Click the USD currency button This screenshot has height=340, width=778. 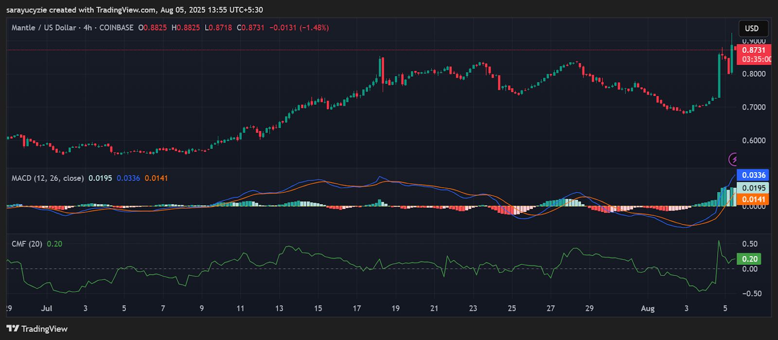[x=752, y=28]
